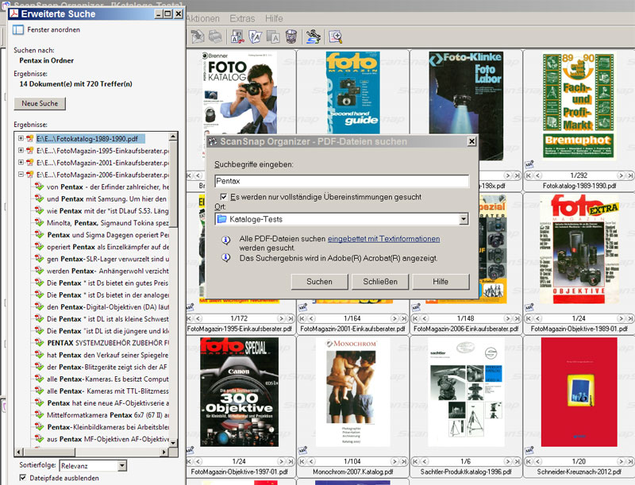635x485 pixels.
Task: Open the Ort folder dropdown
Action: (x=463, y=219)
